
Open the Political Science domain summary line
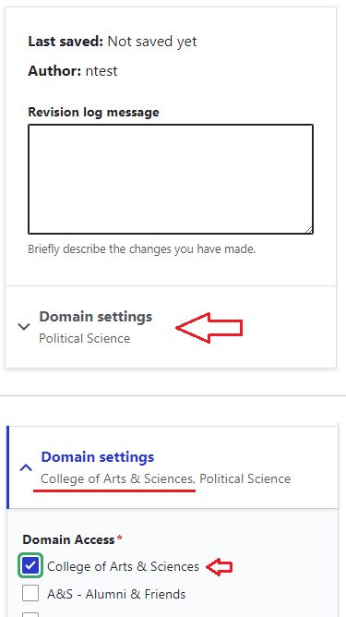[85, 338]
